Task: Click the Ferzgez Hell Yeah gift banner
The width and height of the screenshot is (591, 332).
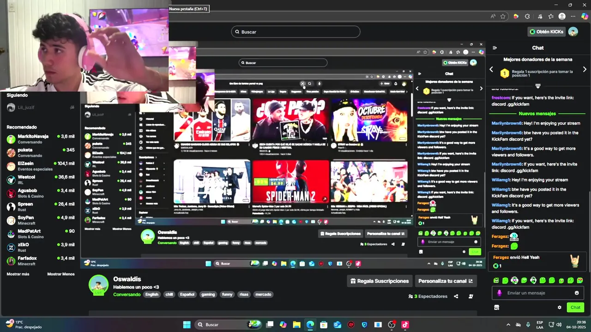Action: click(537, 261)
